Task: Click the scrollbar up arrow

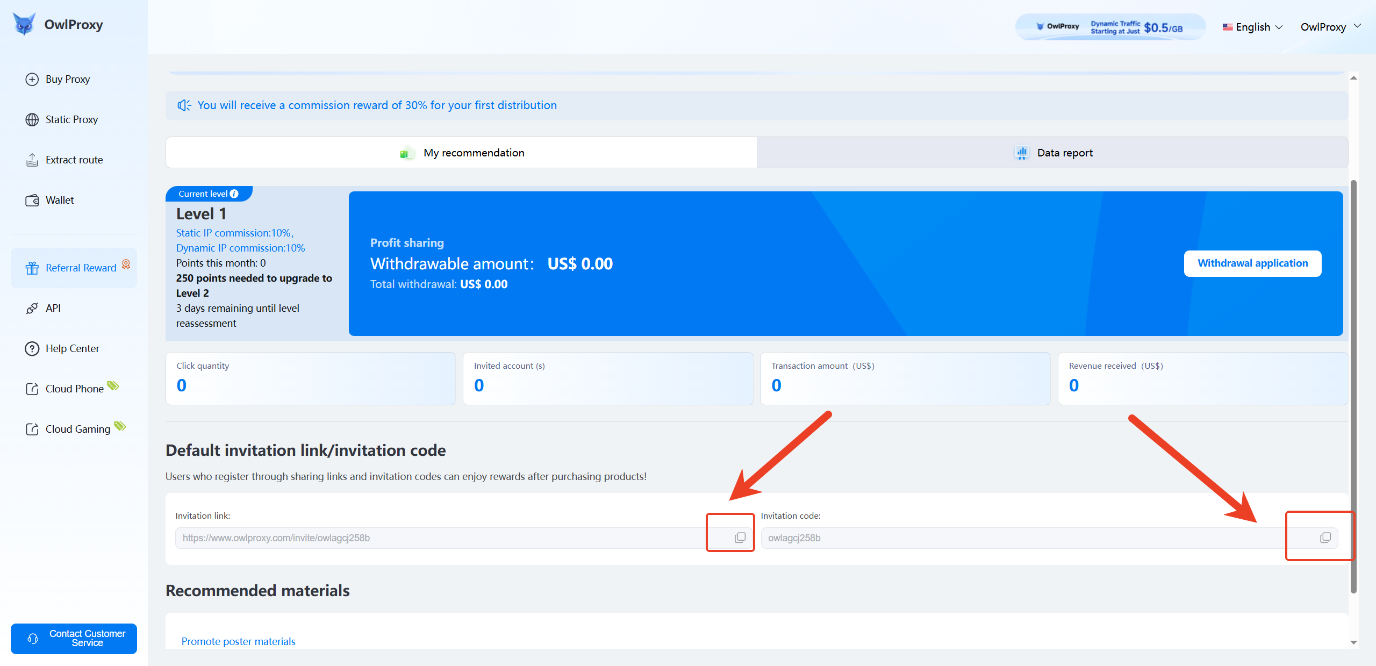Action: click(x=1353, y=78)
